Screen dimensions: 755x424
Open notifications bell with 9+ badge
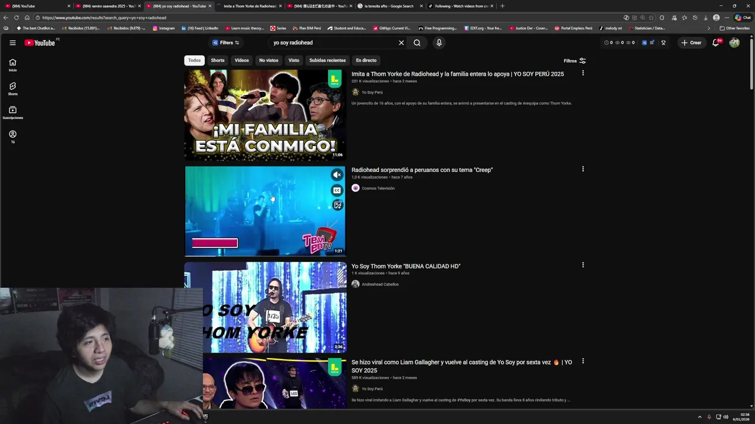pyautogui.click(x=716, y=42)
